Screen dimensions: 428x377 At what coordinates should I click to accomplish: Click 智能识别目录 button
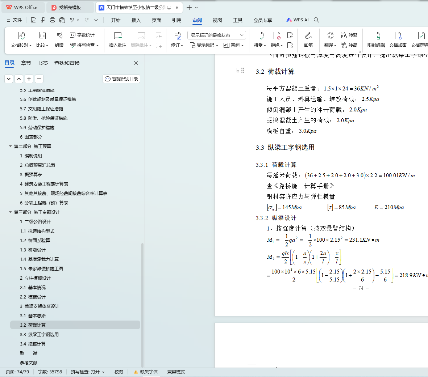click(121, 79)
